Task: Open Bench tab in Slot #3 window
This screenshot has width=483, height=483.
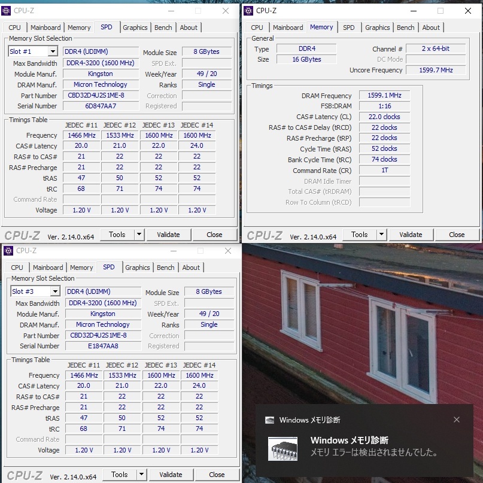Action: pos(166,268)
